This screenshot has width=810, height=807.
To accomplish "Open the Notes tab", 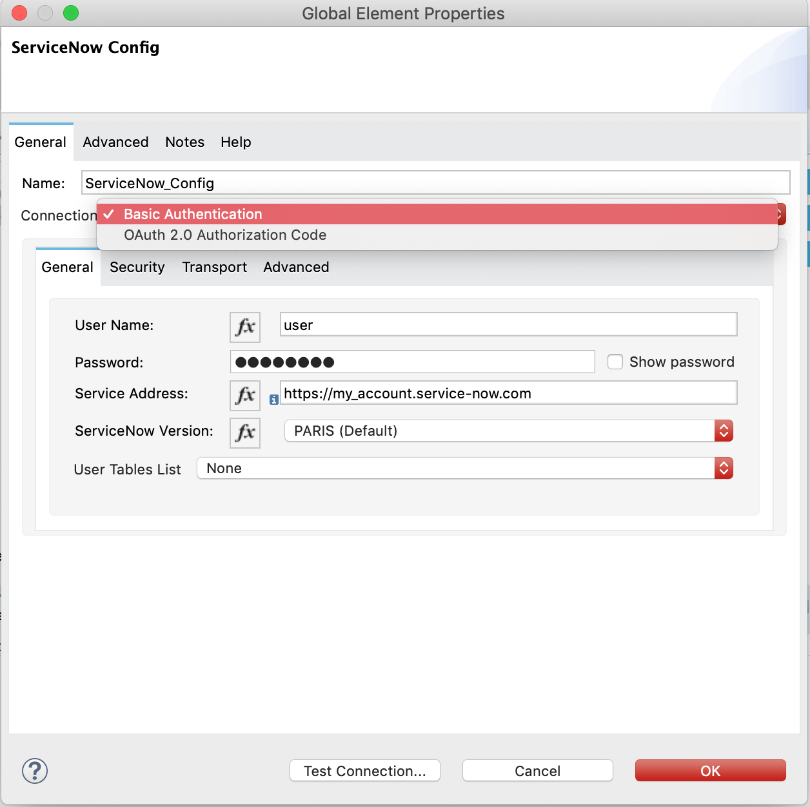I will (184, 142).
